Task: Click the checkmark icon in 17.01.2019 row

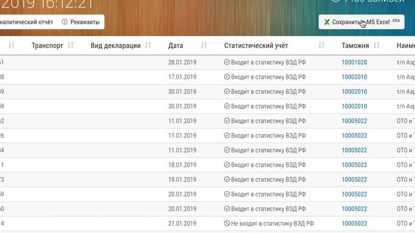Action: click(x=227, y=76)
